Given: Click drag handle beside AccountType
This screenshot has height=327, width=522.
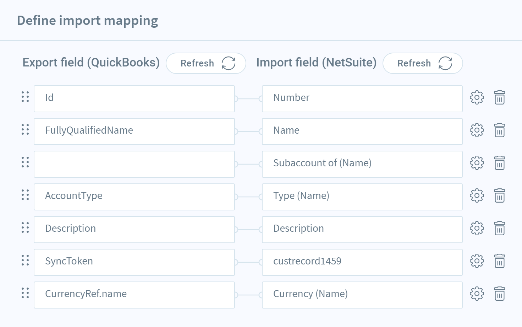Looking at the screenshot, I should pos(25,195).
